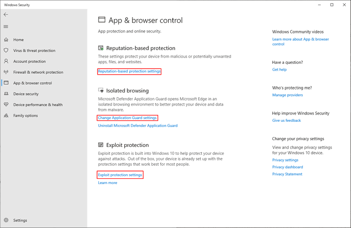Click Give us feedback link
The width and height of the screenshot is (351, 228).
tap(287, 120)
